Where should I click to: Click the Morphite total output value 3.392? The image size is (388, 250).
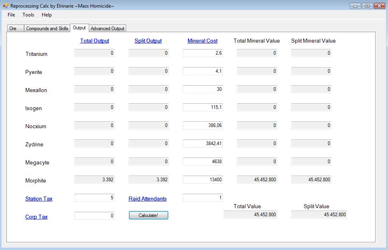pos(94,179)
